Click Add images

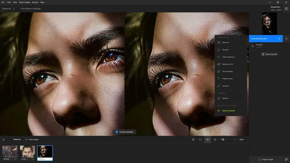(32, 139)
